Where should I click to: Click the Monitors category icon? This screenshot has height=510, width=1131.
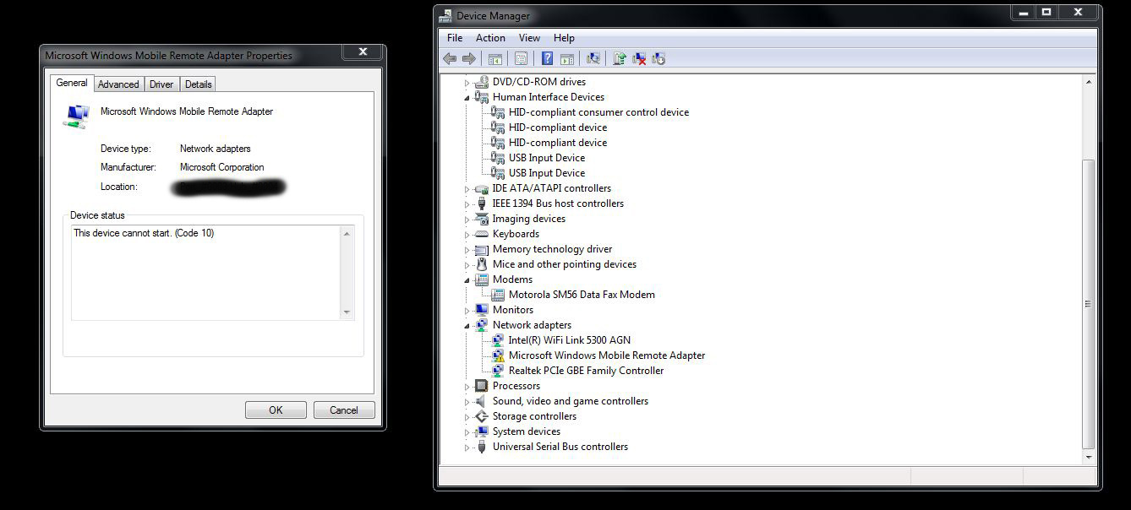pyautogui.click(x=482, y=310)
